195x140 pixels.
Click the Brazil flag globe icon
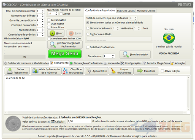[x=169, y=38]
